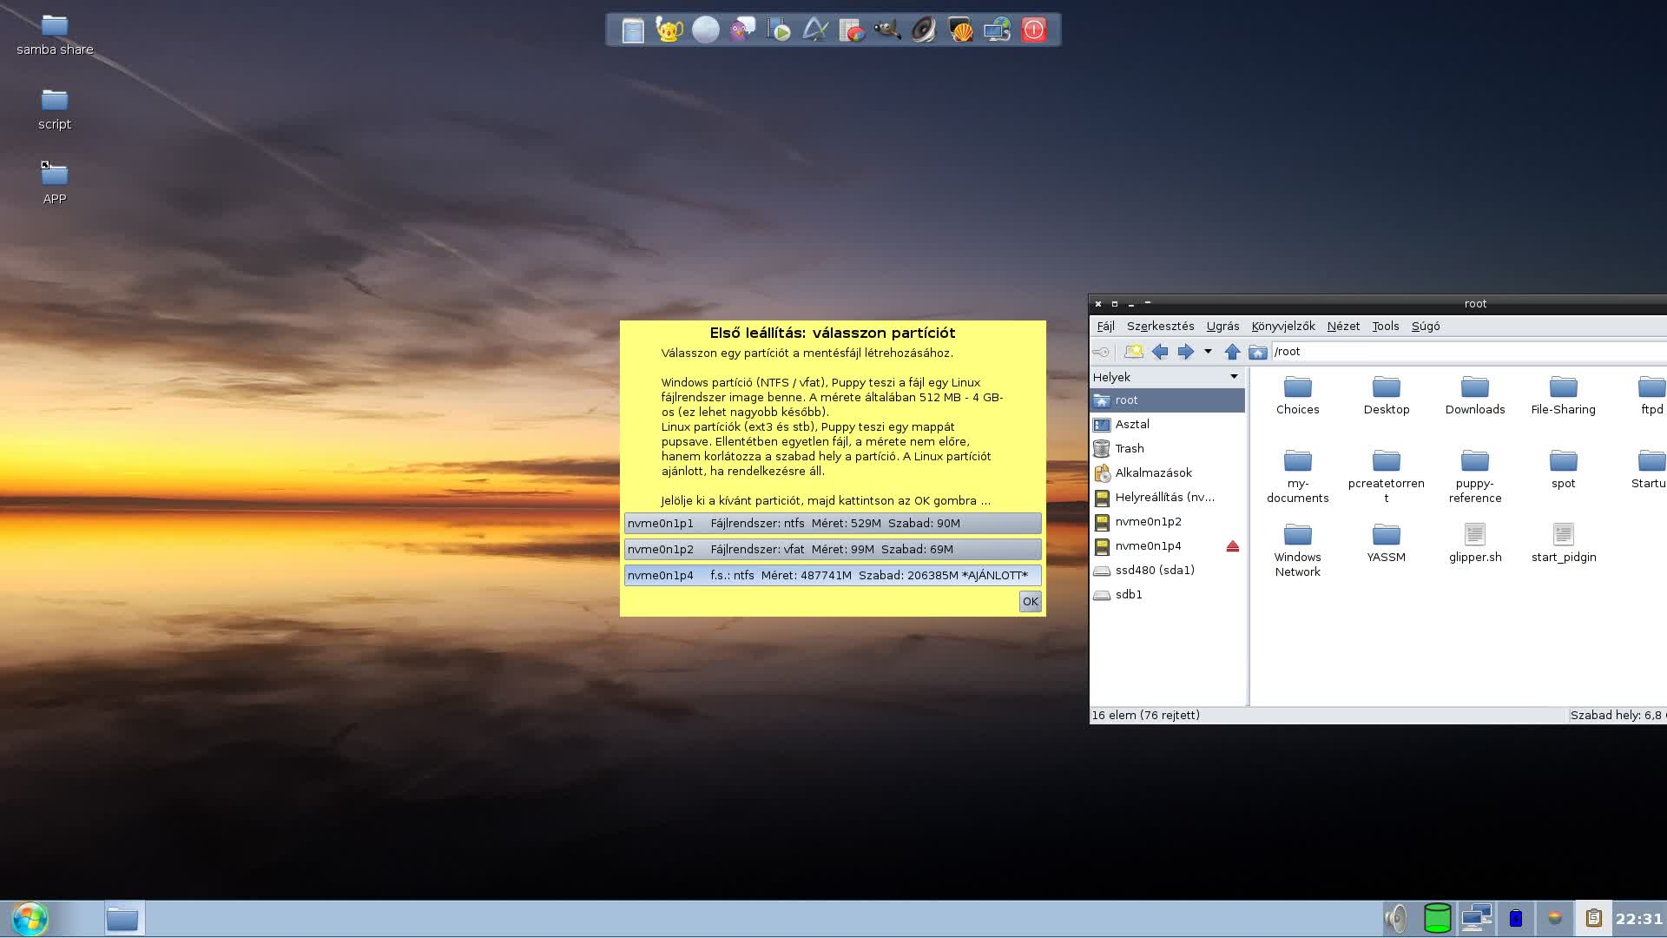This screenshot has height=938, width=1667.
Task: Launch the shell terminal icon in dock
Action: pyautogui.click(x=960, y=30)
